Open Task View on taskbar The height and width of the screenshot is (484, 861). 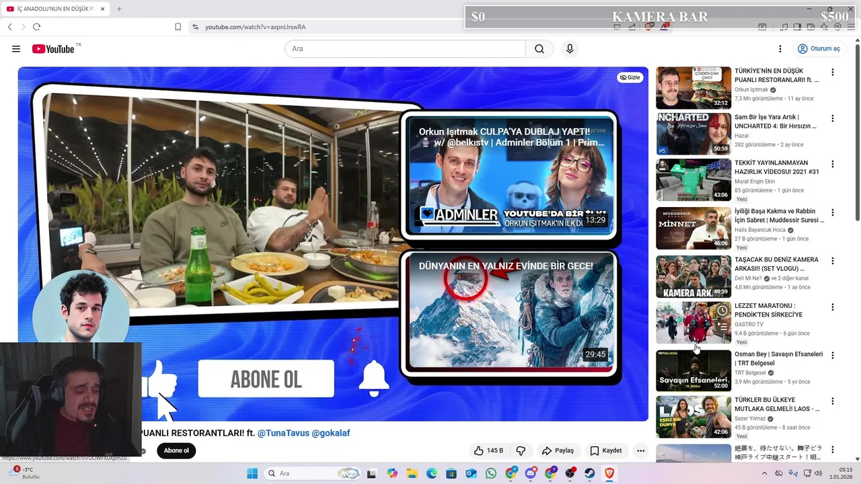tap(371, 473)
